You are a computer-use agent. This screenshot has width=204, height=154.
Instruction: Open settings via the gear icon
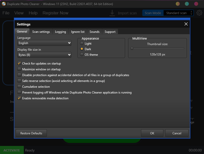click(x=199, y=13)
